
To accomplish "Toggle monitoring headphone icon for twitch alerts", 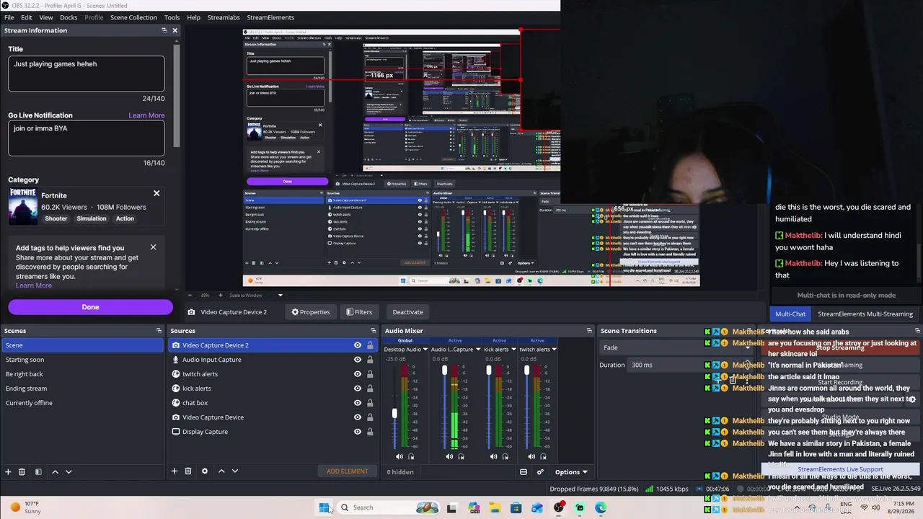I will 544,456.
